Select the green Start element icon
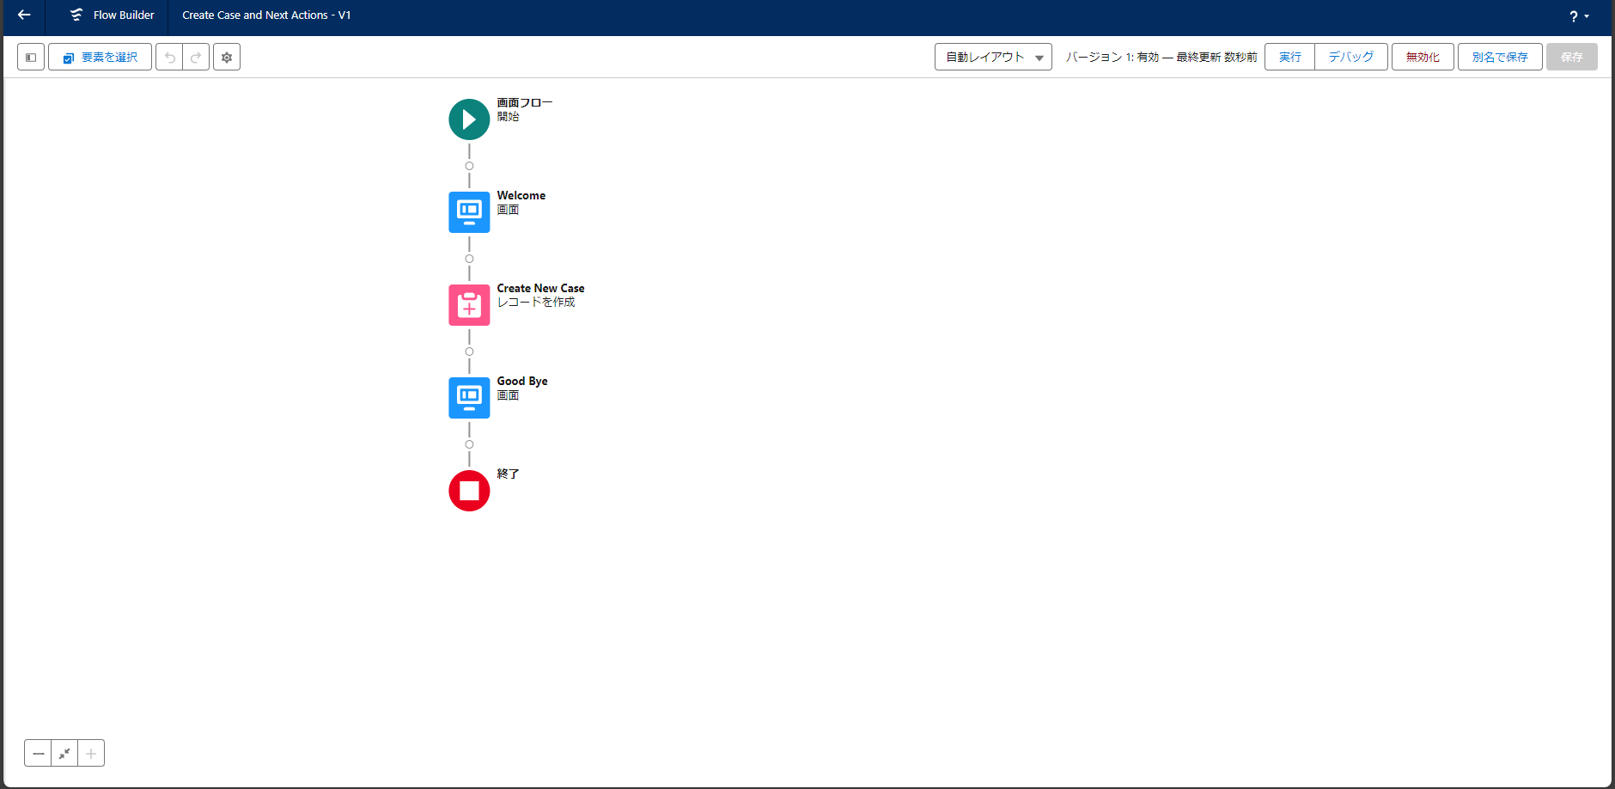The height and width of the screenshot is (789, 1615). tap(469, 119)
